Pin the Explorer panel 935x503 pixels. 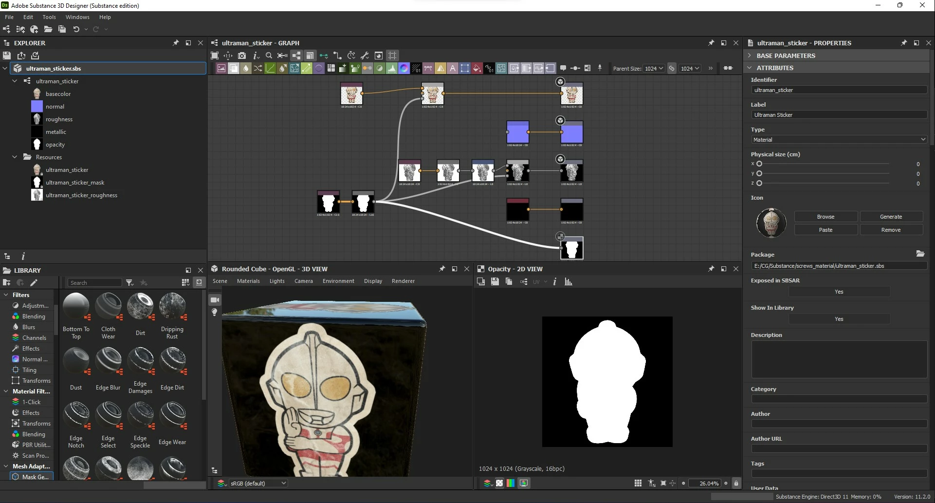176,43
